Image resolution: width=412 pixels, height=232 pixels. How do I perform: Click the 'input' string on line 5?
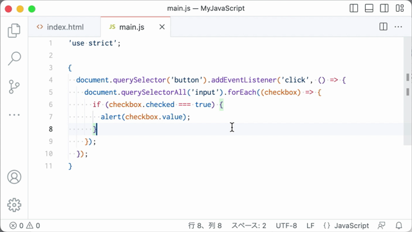click(x=205, y=92)
